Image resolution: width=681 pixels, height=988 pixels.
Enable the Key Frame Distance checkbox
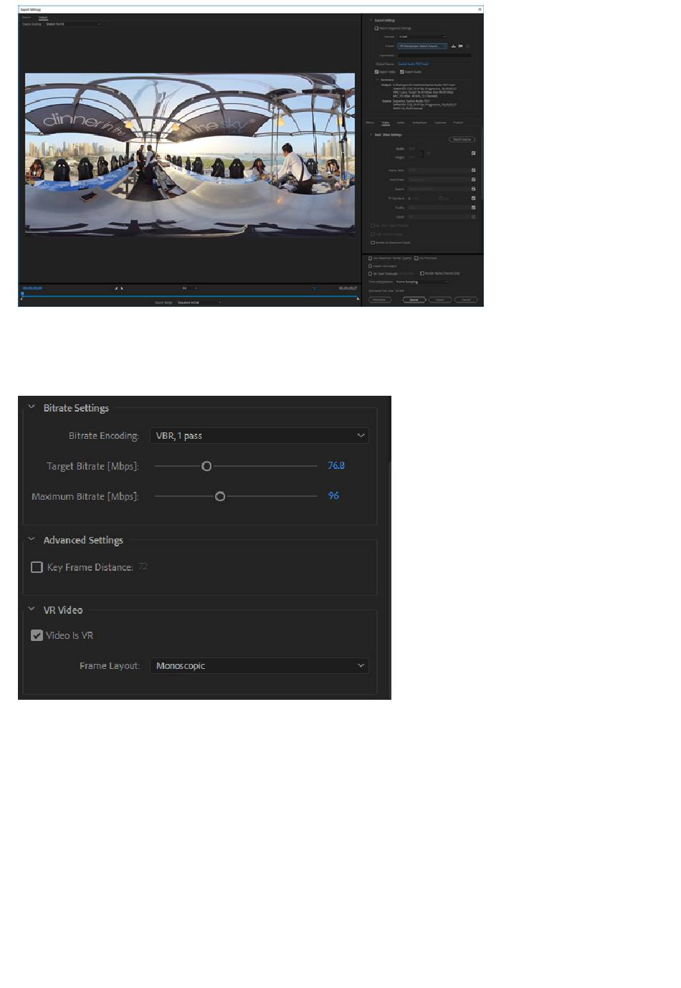point(37,567)
